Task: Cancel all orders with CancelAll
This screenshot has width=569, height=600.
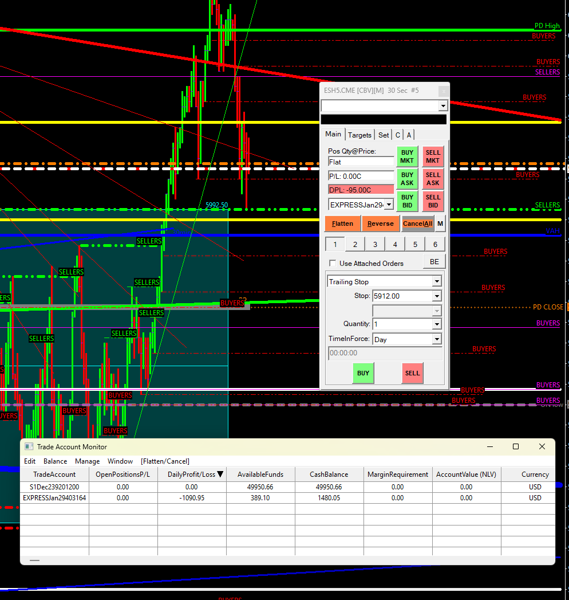Action: tap(417, 223)
